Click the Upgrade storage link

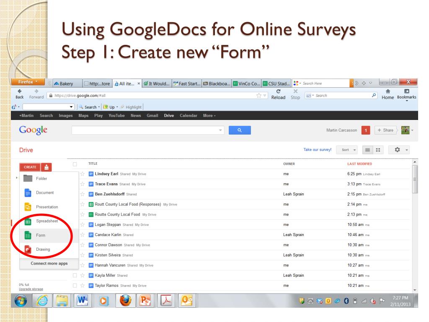31,289
